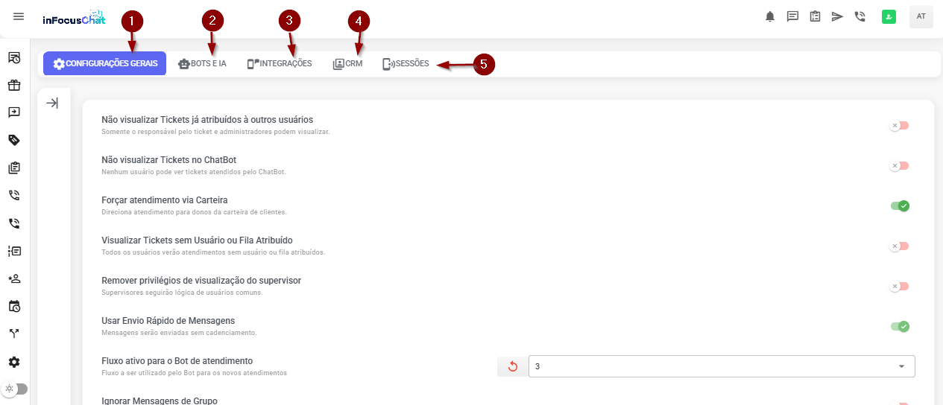Enable Não visualizar Tickets no ChatBot toggle

pos(899,166)
